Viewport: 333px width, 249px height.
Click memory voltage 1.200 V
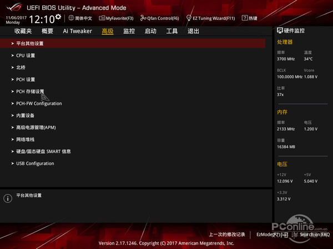[x=311, y=129]
